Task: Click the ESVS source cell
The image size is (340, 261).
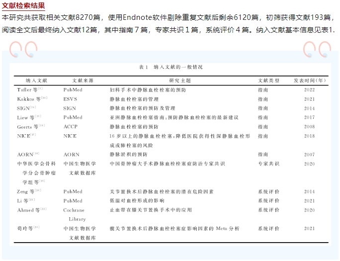Action: (70, 99)
